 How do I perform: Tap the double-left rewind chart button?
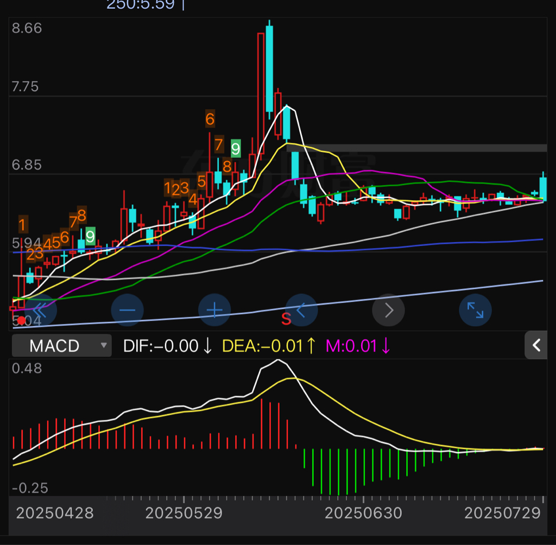point(40,310)
